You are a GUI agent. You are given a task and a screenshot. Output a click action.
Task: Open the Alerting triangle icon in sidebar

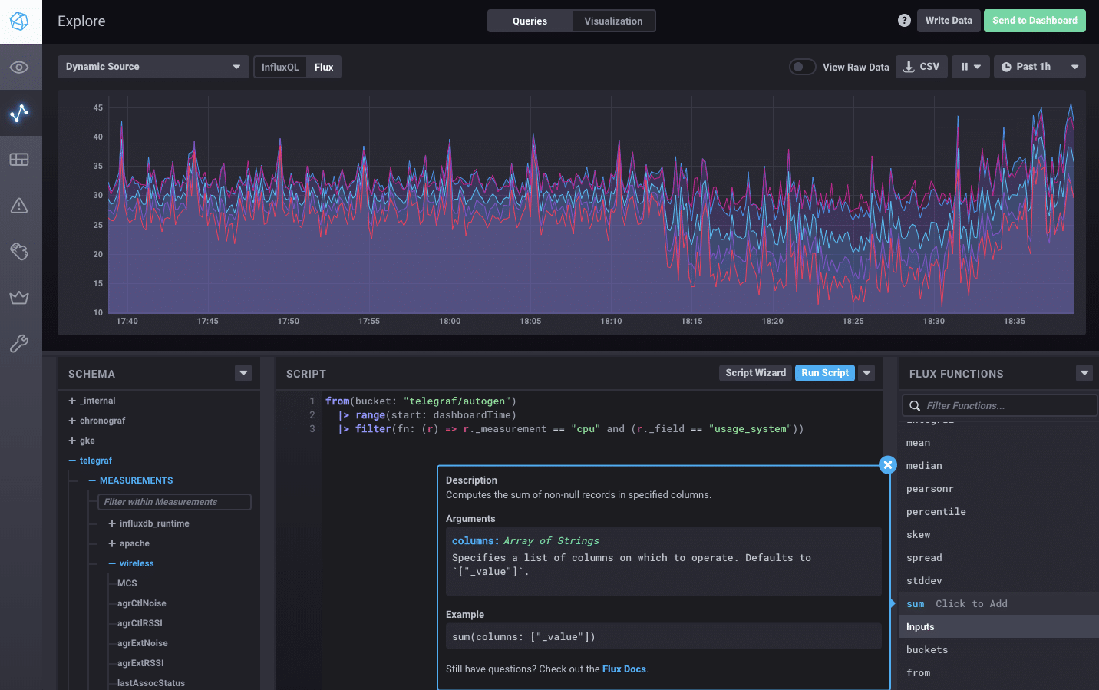click(19, 206)
